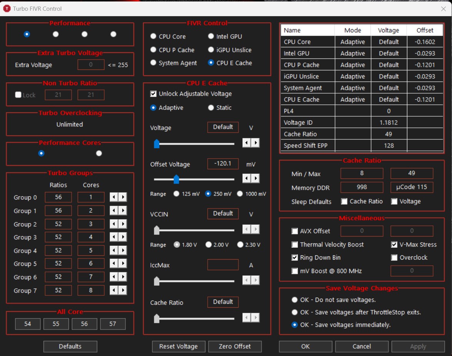Disable Ring Down Bin
Image resolution: width=452 pixels, height=356 pixels.
tap(295, 257)
